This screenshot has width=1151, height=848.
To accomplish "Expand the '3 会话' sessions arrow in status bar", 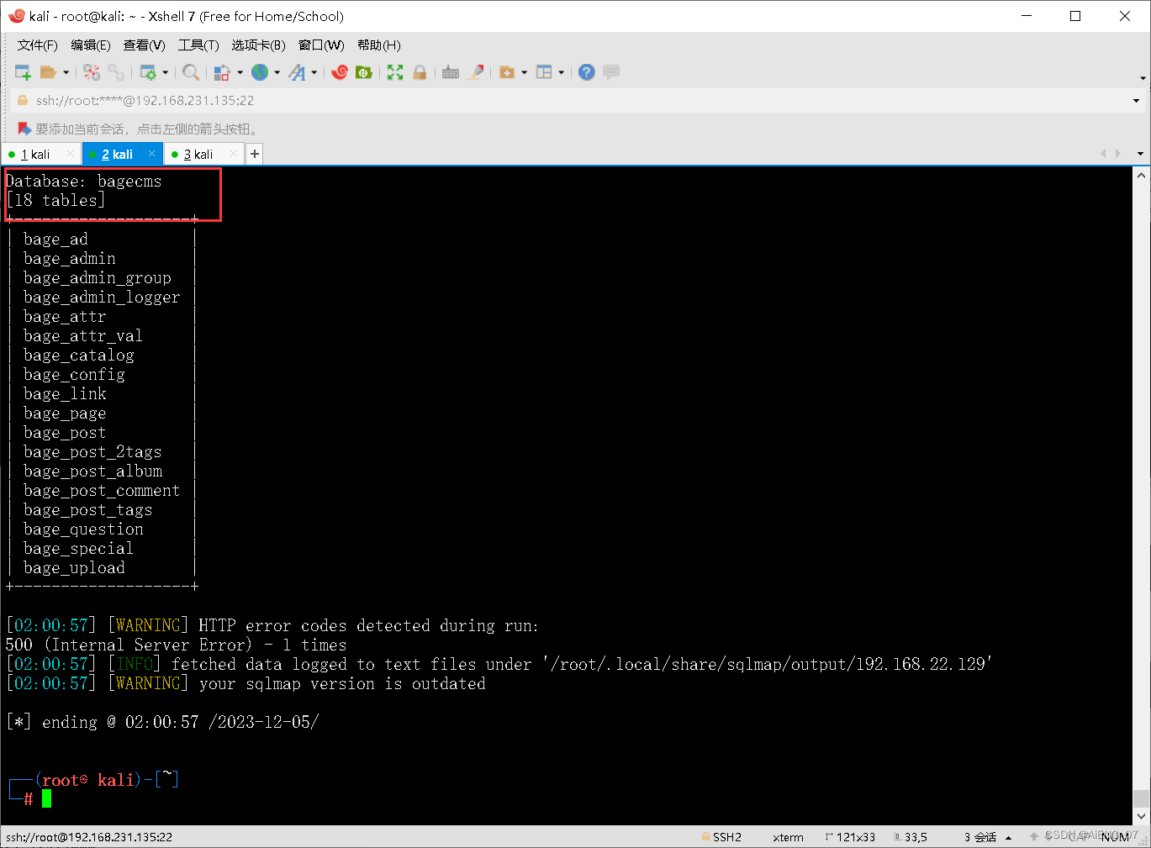I will point(1008,837).
